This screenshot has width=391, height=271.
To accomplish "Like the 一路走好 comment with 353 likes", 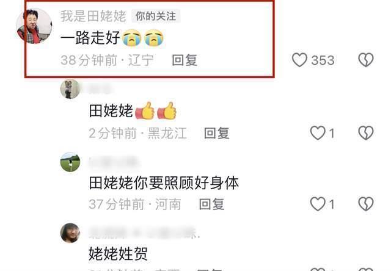I will (299, 60).
